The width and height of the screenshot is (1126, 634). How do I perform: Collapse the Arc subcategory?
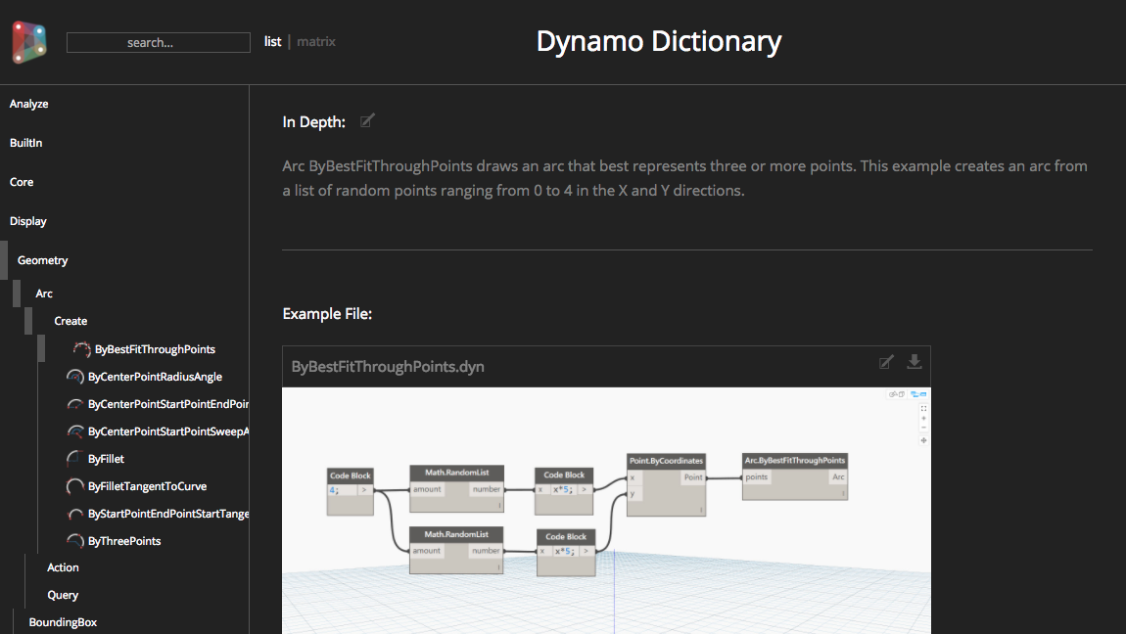point(44,294)
